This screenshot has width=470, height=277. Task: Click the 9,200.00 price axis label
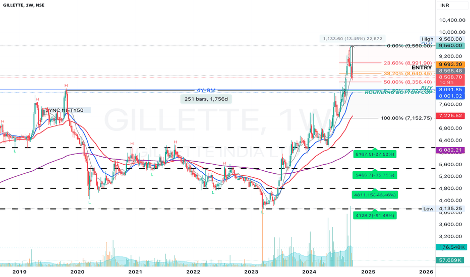tap(450, 56)
